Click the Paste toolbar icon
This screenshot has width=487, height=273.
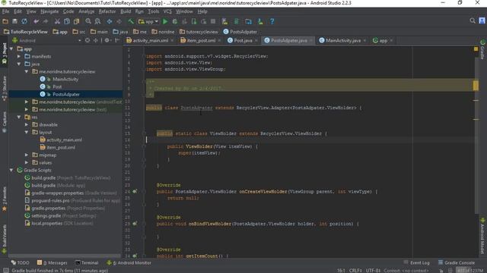click(x=76, y=21)
